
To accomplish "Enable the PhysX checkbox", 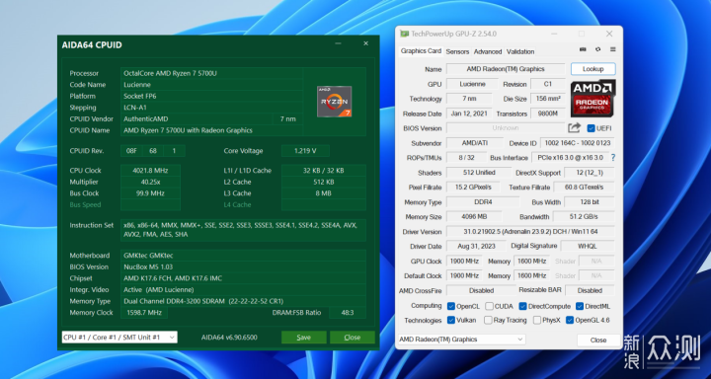I will coord(537,320).
